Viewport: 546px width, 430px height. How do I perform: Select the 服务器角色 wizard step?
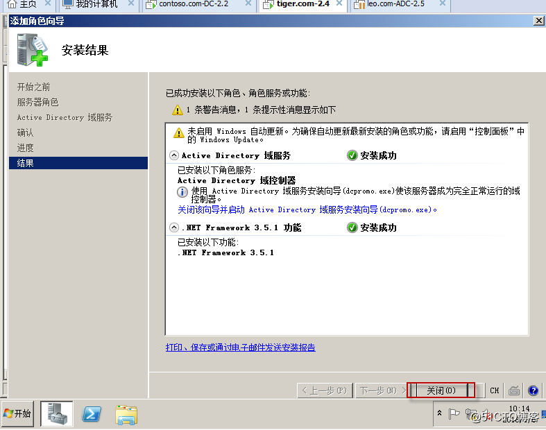(x=37, y=102)
